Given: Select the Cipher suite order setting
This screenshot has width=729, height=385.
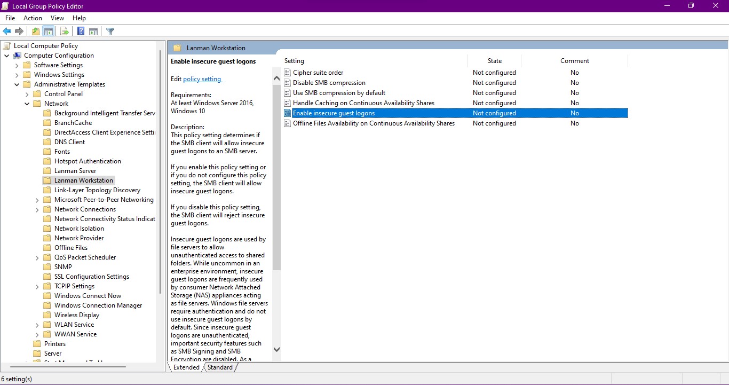Looking at the screenshot, I should [x=318, y=73].
